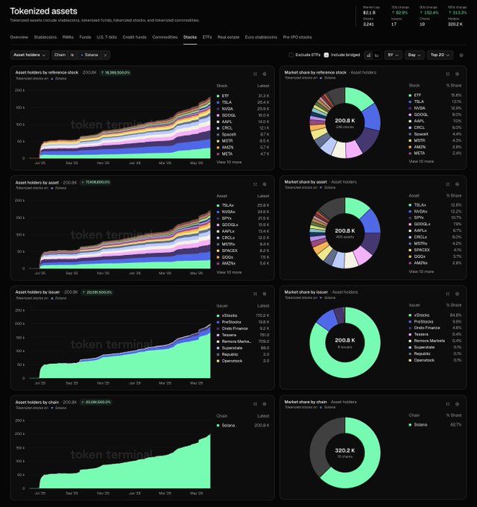
Task: Open the Real estate tab
Action: (x=229, y=37)
